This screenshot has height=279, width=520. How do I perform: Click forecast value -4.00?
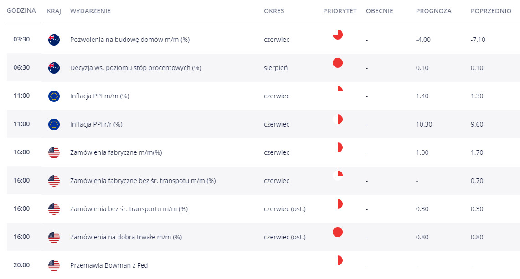click(423, 40)
